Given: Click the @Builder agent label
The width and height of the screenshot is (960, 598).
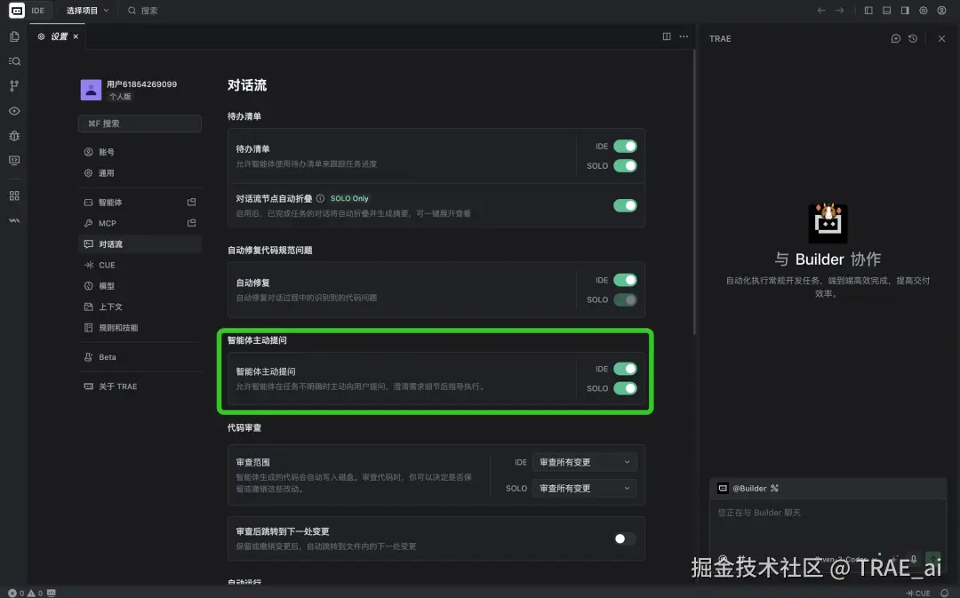Looking at the screenshot, I should click(749, 488).
